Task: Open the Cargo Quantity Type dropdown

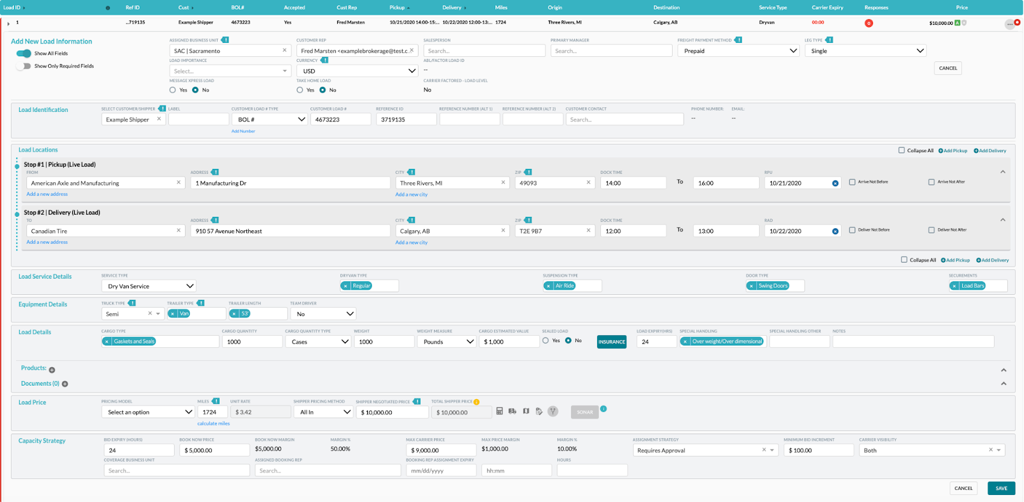Action: [318, 341]
